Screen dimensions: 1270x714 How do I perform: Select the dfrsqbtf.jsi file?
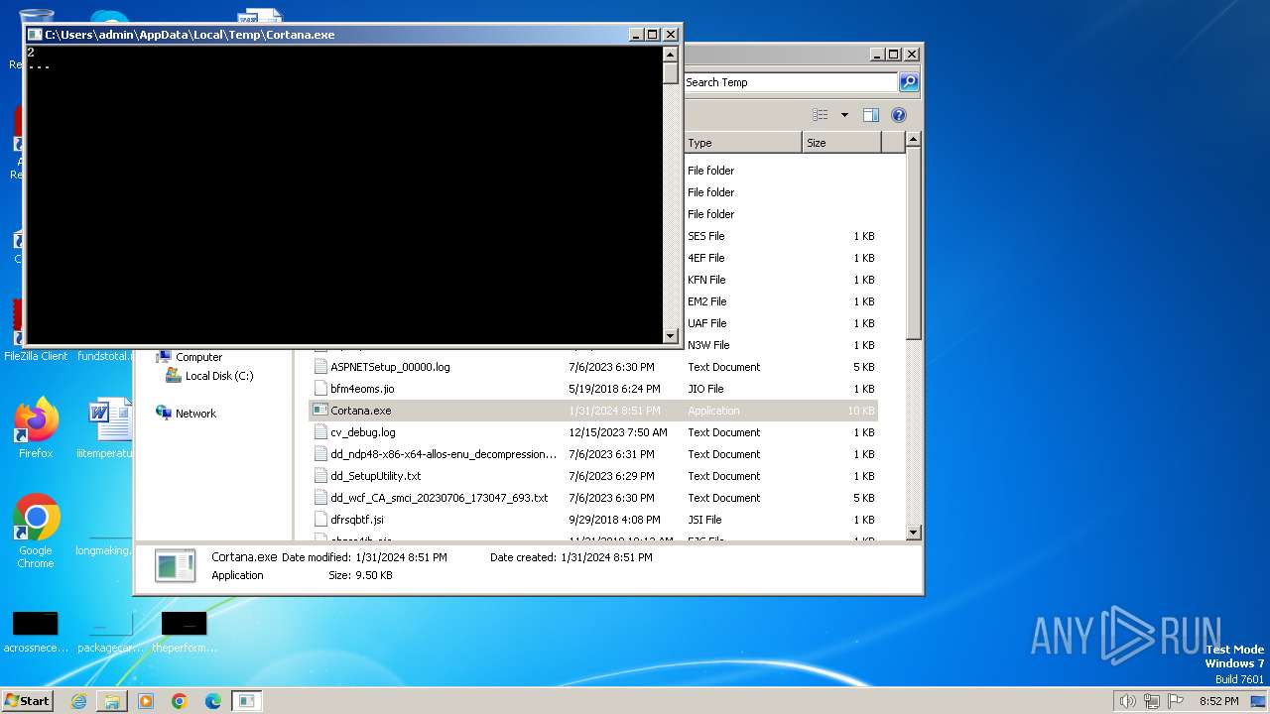[357, 520]
